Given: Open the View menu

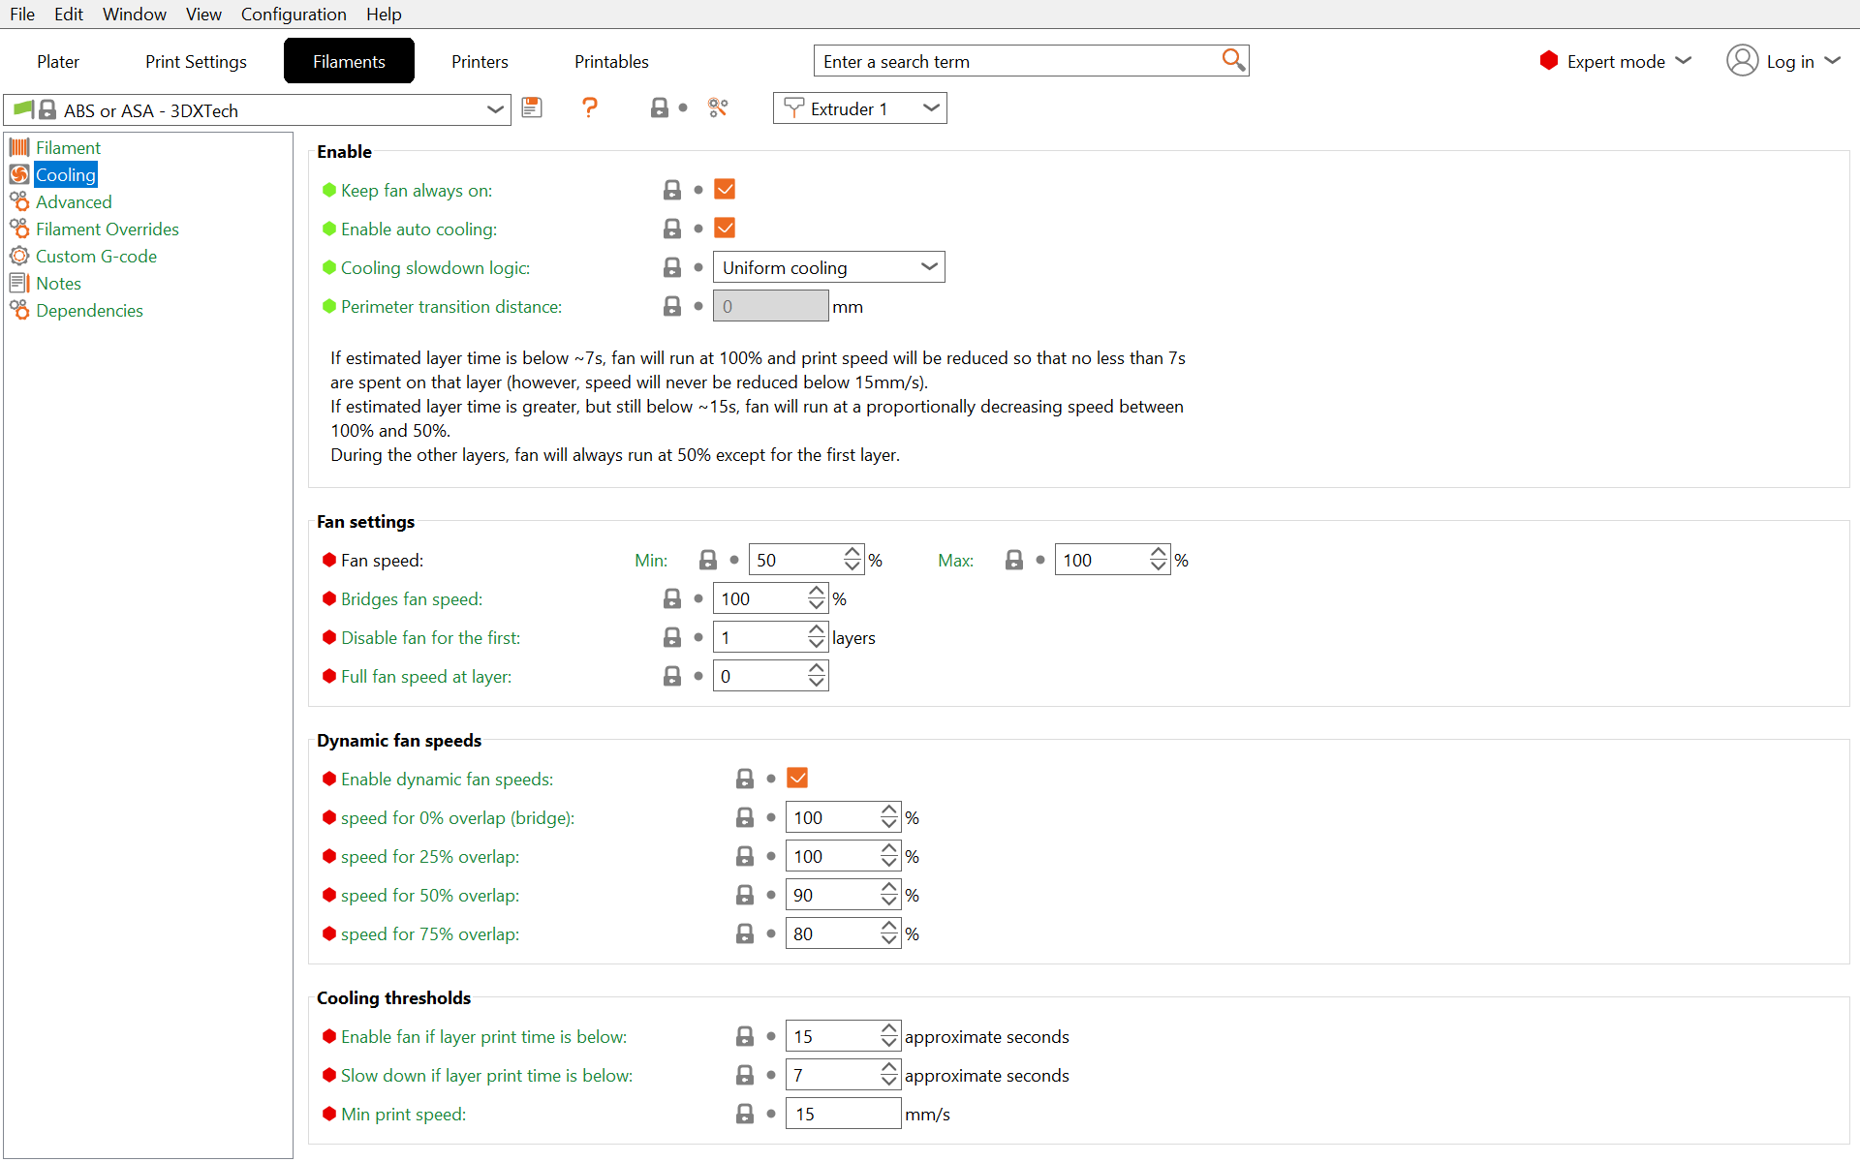Looking at the screenshot, I should 203,14.
